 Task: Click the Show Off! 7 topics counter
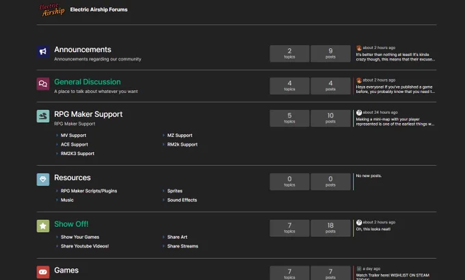point(289,228)
